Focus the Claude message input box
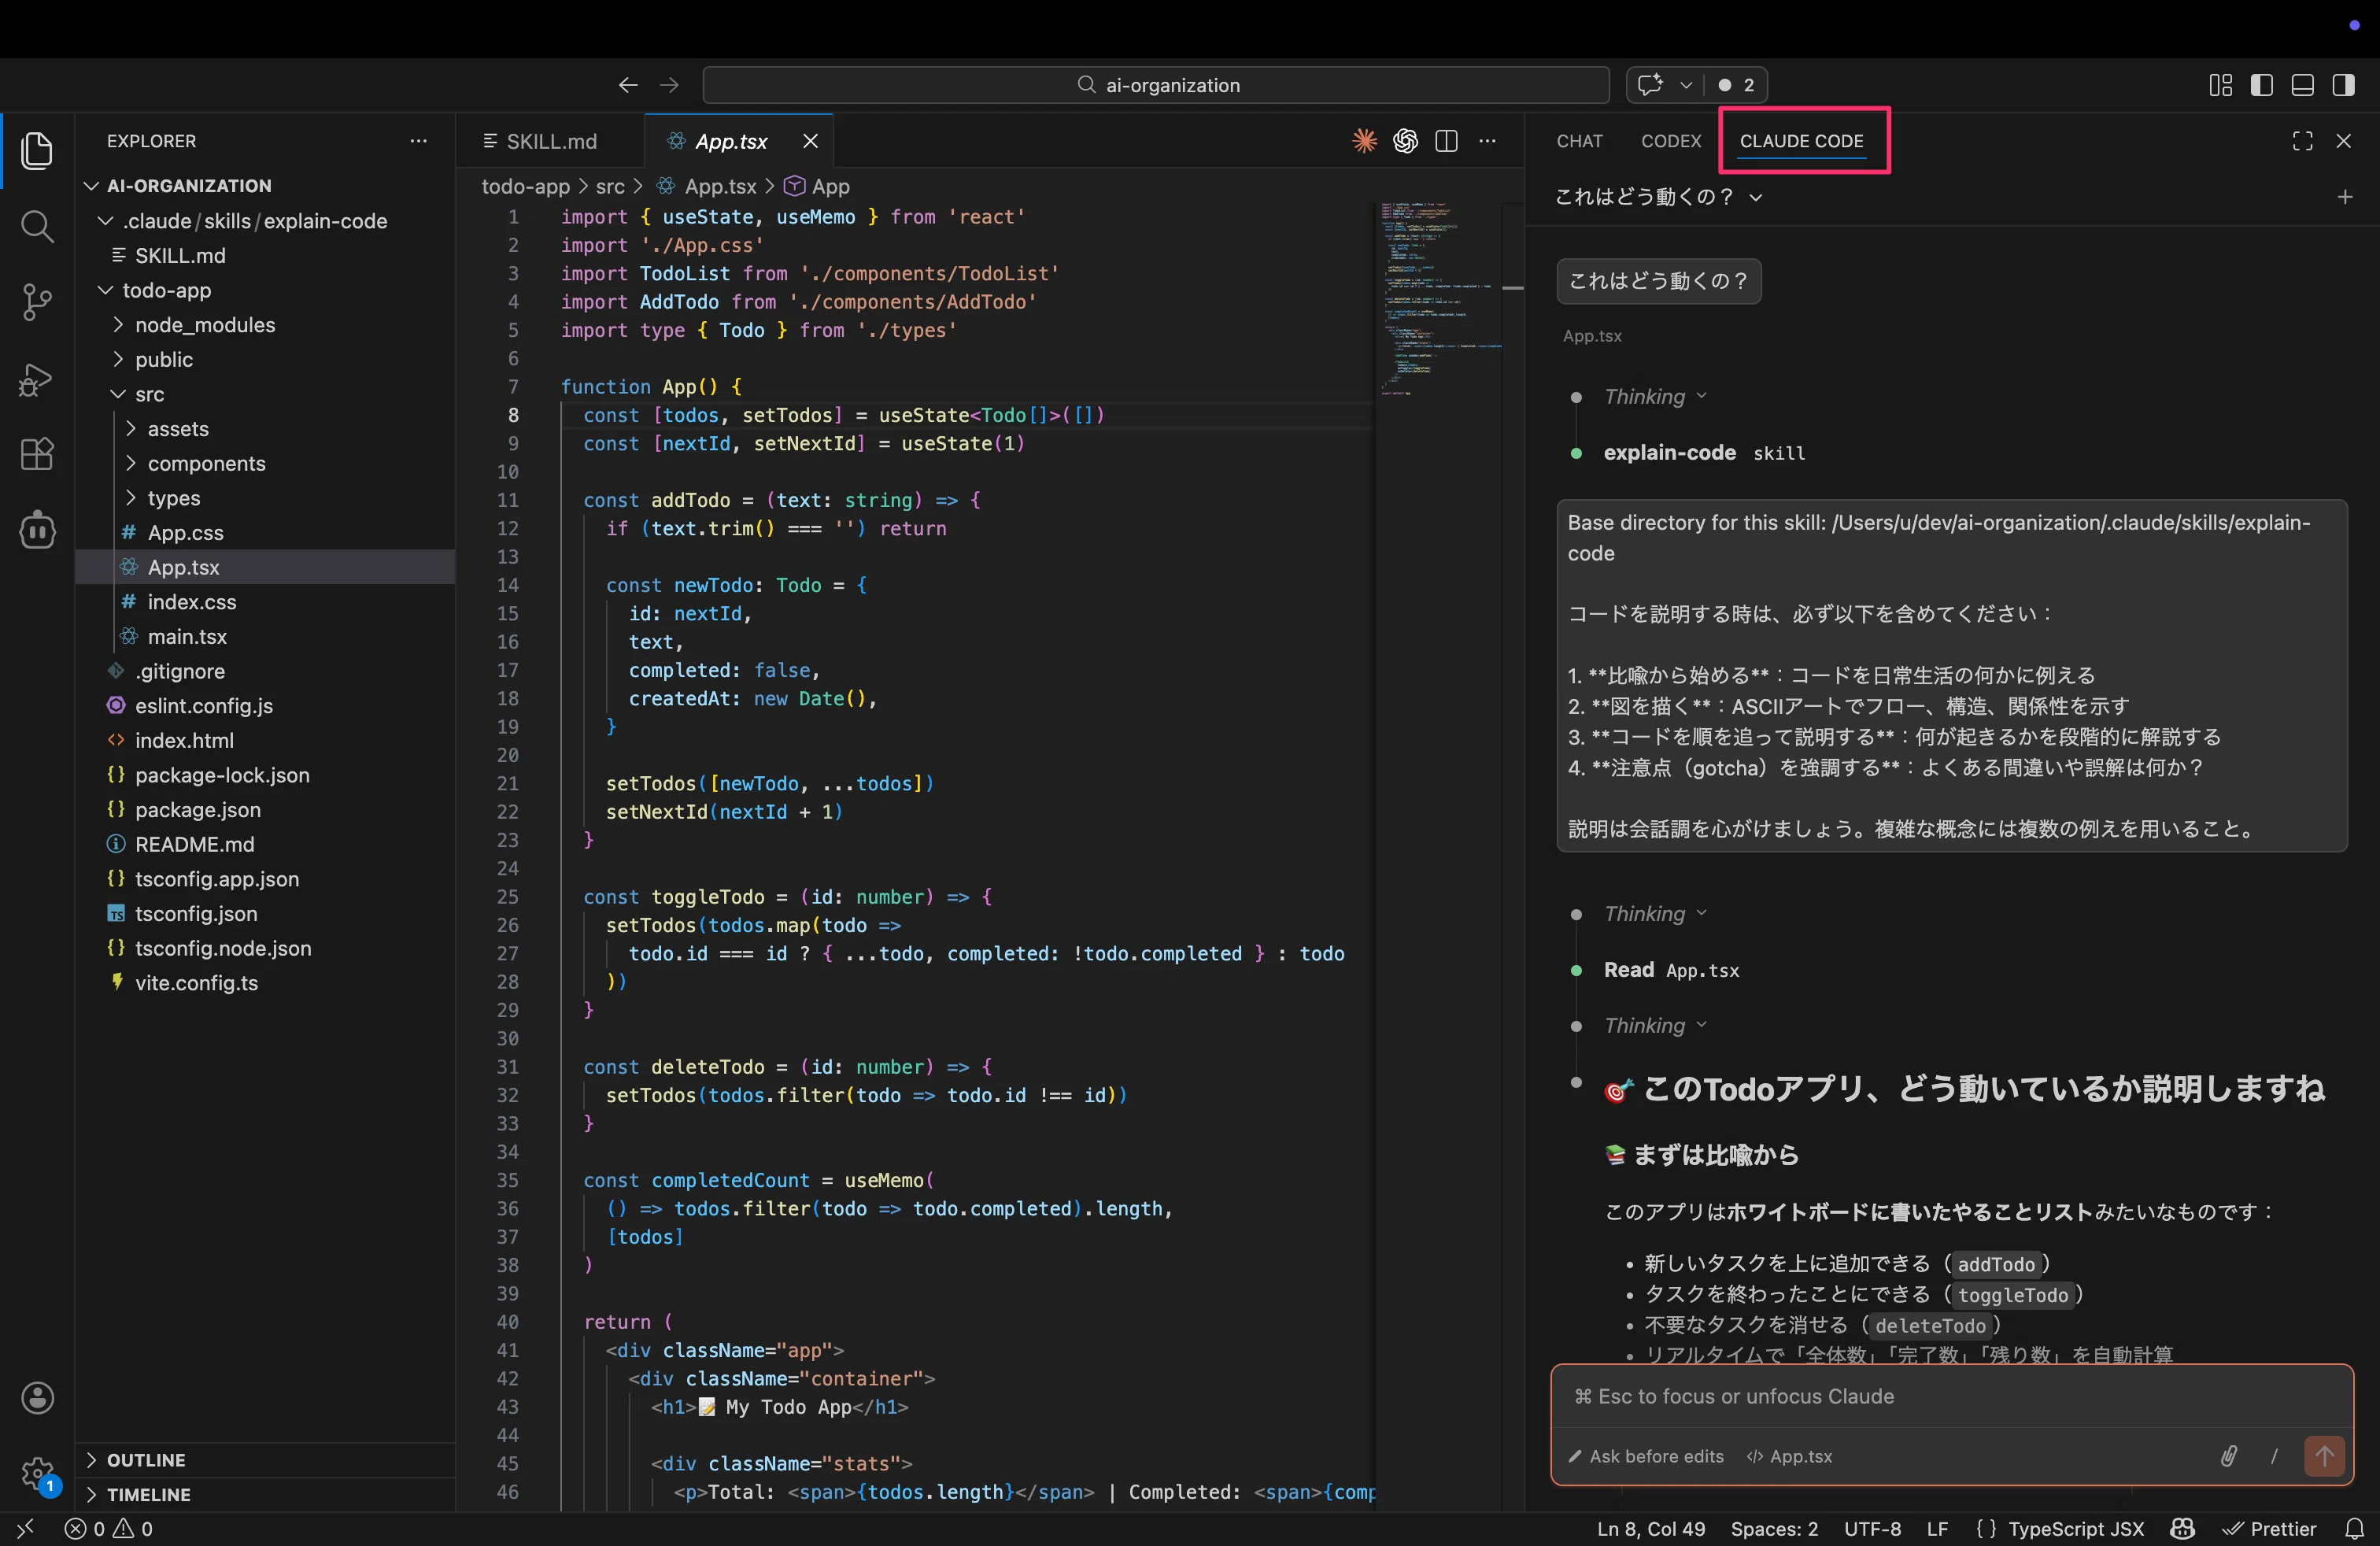This screenshot has height=1546, width=2380. tap(1951, 1396)
